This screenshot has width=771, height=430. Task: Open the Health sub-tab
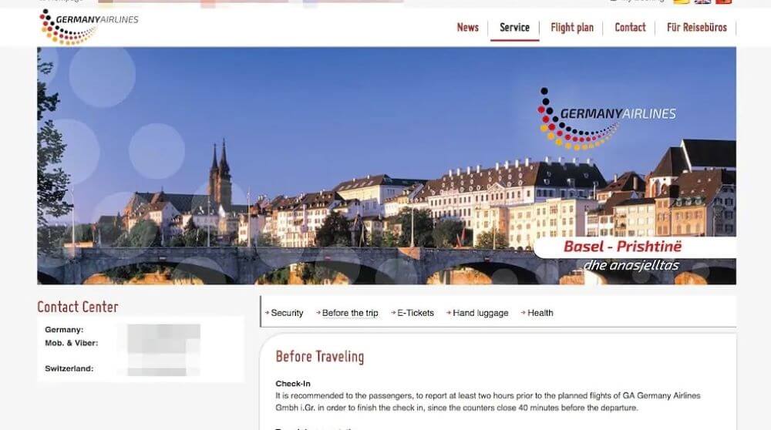click(x=540, y=313)
